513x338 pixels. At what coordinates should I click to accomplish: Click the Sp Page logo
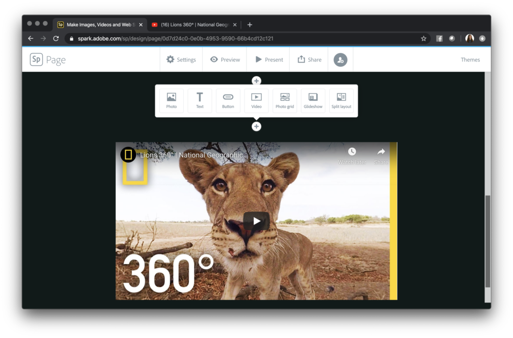click(47, 59)
